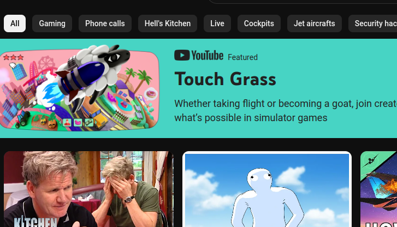This screenshot has height=227, width=397.
Task: Click the YouTube logo in the banner
Action: click(x=199, y=55)
